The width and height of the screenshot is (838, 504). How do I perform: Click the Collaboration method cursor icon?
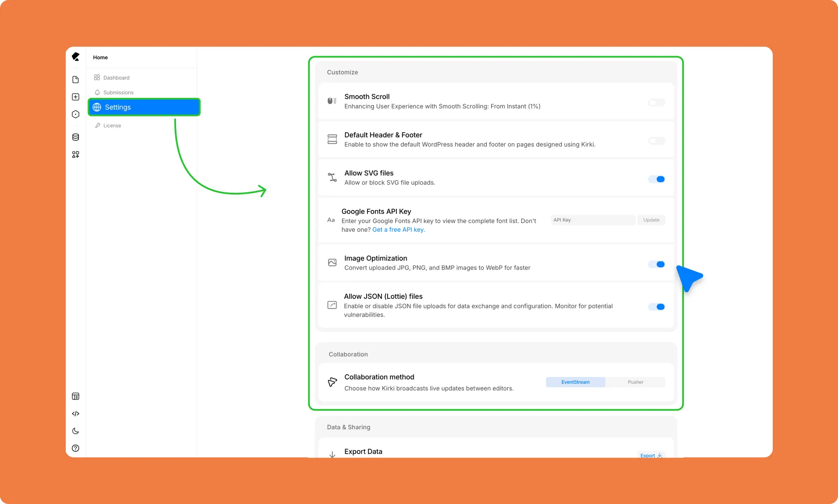click(x=332, y=382)
